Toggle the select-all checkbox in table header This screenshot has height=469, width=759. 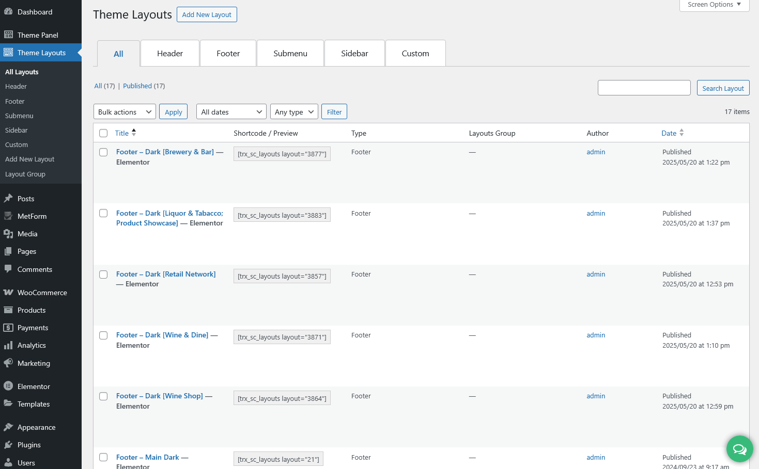click(x=103, y=133)
